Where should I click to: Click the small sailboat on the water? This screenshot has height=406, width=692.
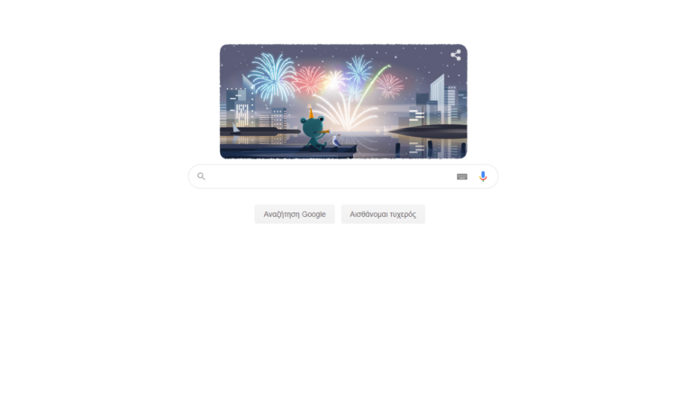(236, 128)
